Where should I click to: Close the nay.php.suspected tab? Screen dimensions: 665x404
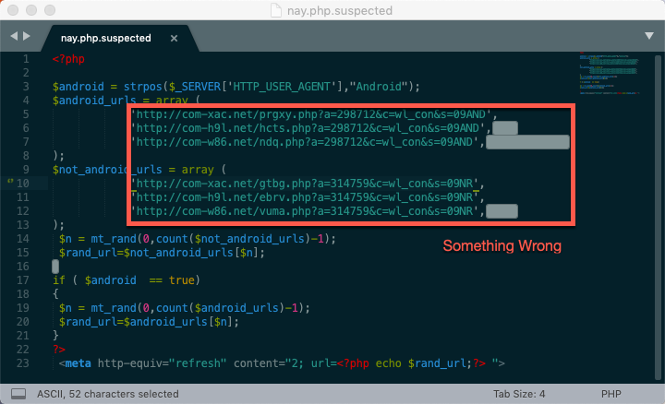(x=174, y=39)
